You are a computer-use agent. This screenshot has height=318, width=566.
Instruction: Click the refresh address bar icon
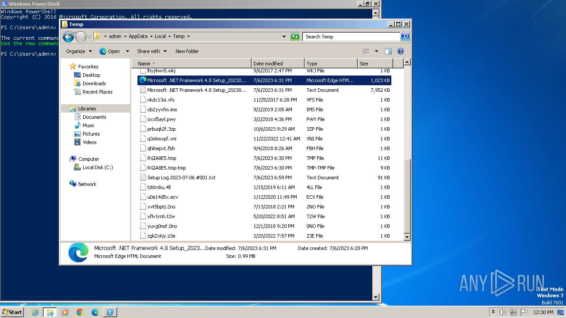coord(295,37)
